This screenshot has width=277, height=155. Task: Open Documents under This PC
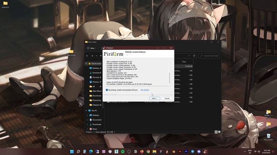tap(96, 120)
